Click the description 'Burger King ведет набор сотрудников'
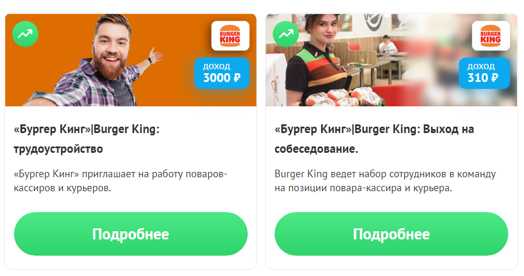 pyautogui.click(x=385, y=181)
